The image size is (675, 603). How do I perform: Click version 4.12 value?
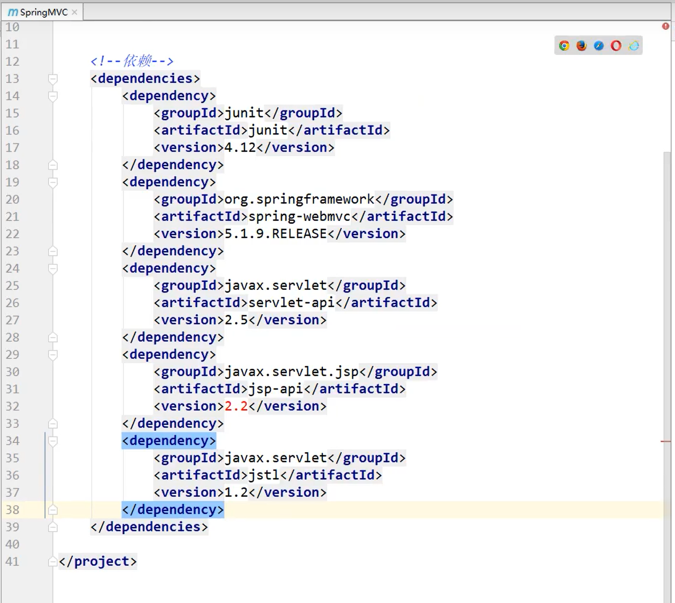click(240, 148)
